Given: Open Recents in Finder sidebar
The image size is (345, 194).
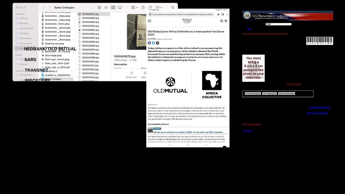Looking at the screenshot, I should 24,23.
